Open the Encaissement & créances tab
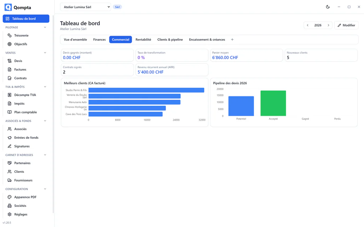The image size is (364, 227). point(207,40)
